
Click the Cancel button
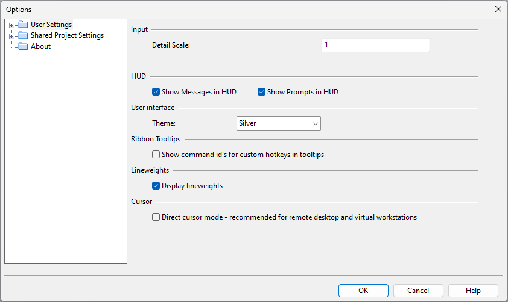pyautogui.click(x=418, y=291)
